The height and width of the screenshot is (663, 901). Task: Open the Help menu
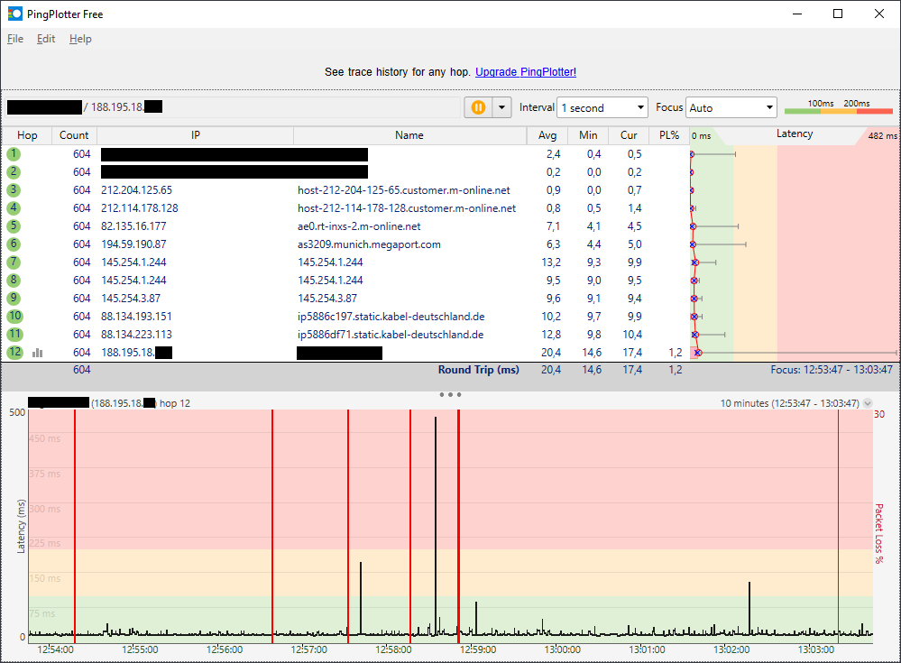coord(80,39)
